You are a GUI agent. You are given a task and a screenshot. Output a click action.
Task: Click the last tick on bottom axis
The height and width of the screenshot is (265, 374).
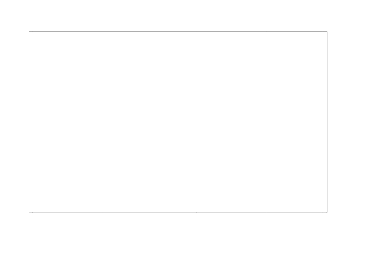click(x=322, y=212)
